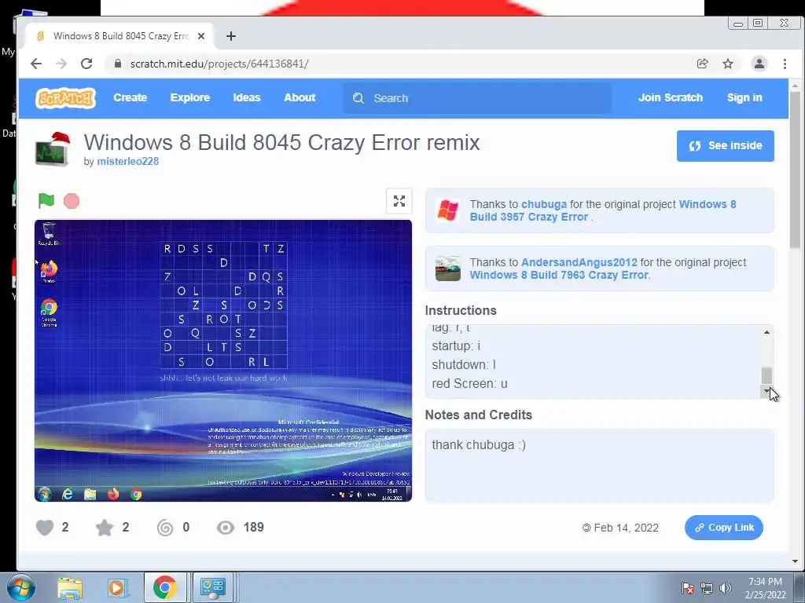Click page scrollbar down arrow
This screenshot has width=805, height=603.
(795, 561)
